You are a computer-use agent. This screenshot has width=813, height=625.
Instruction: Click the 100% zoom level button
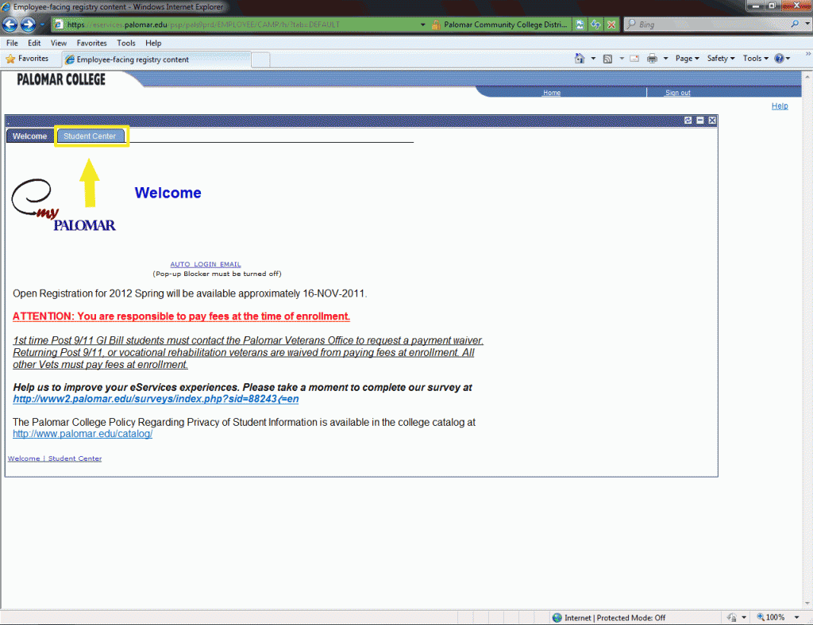[x=770, y=617]
